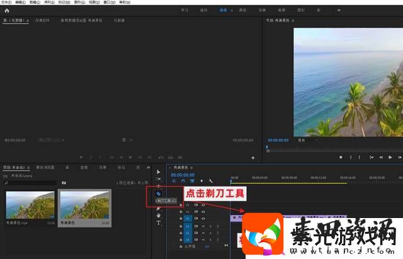Image resolution: width=403 pixels, height=259 pixels.
Task: Click timeline ruler playhead marker
Action: [231, 181]
